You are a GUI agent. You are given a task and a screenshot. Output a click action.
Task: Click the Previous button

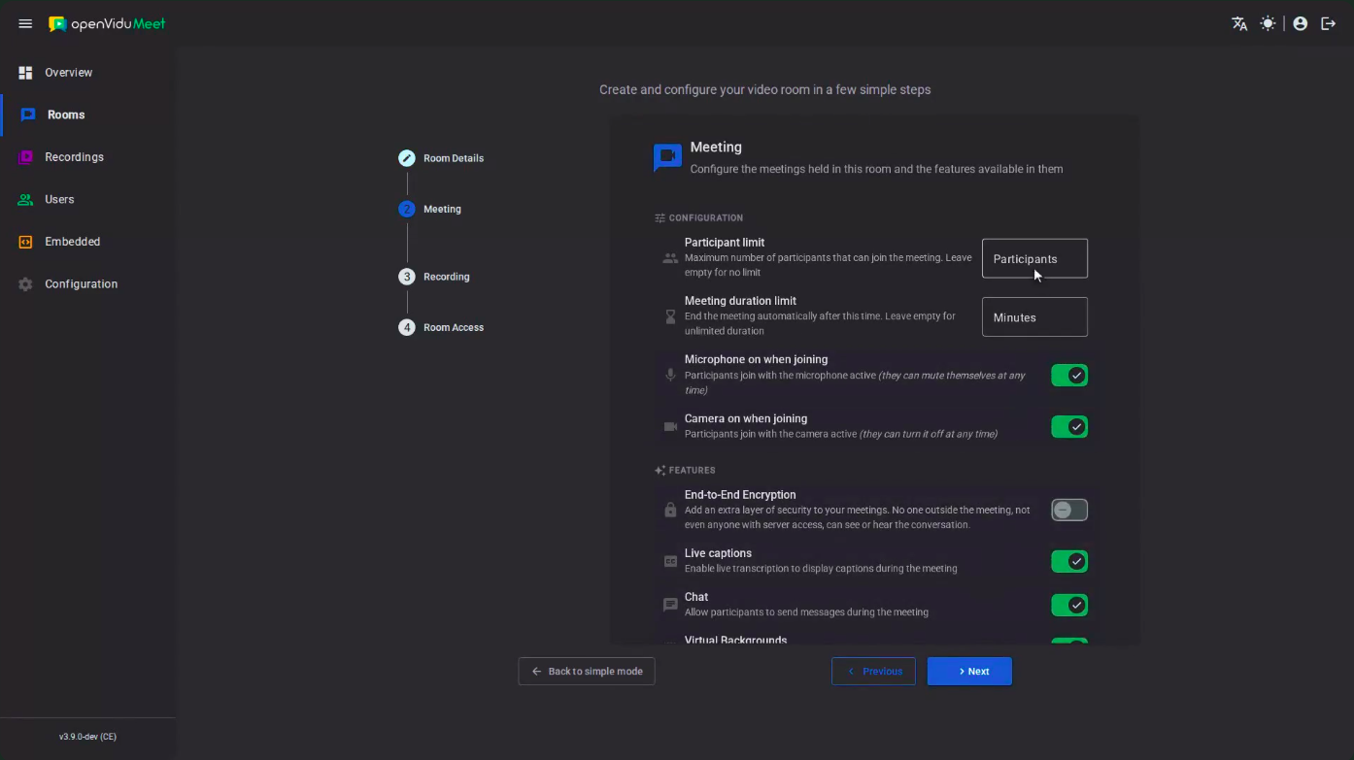coord(873,672)
